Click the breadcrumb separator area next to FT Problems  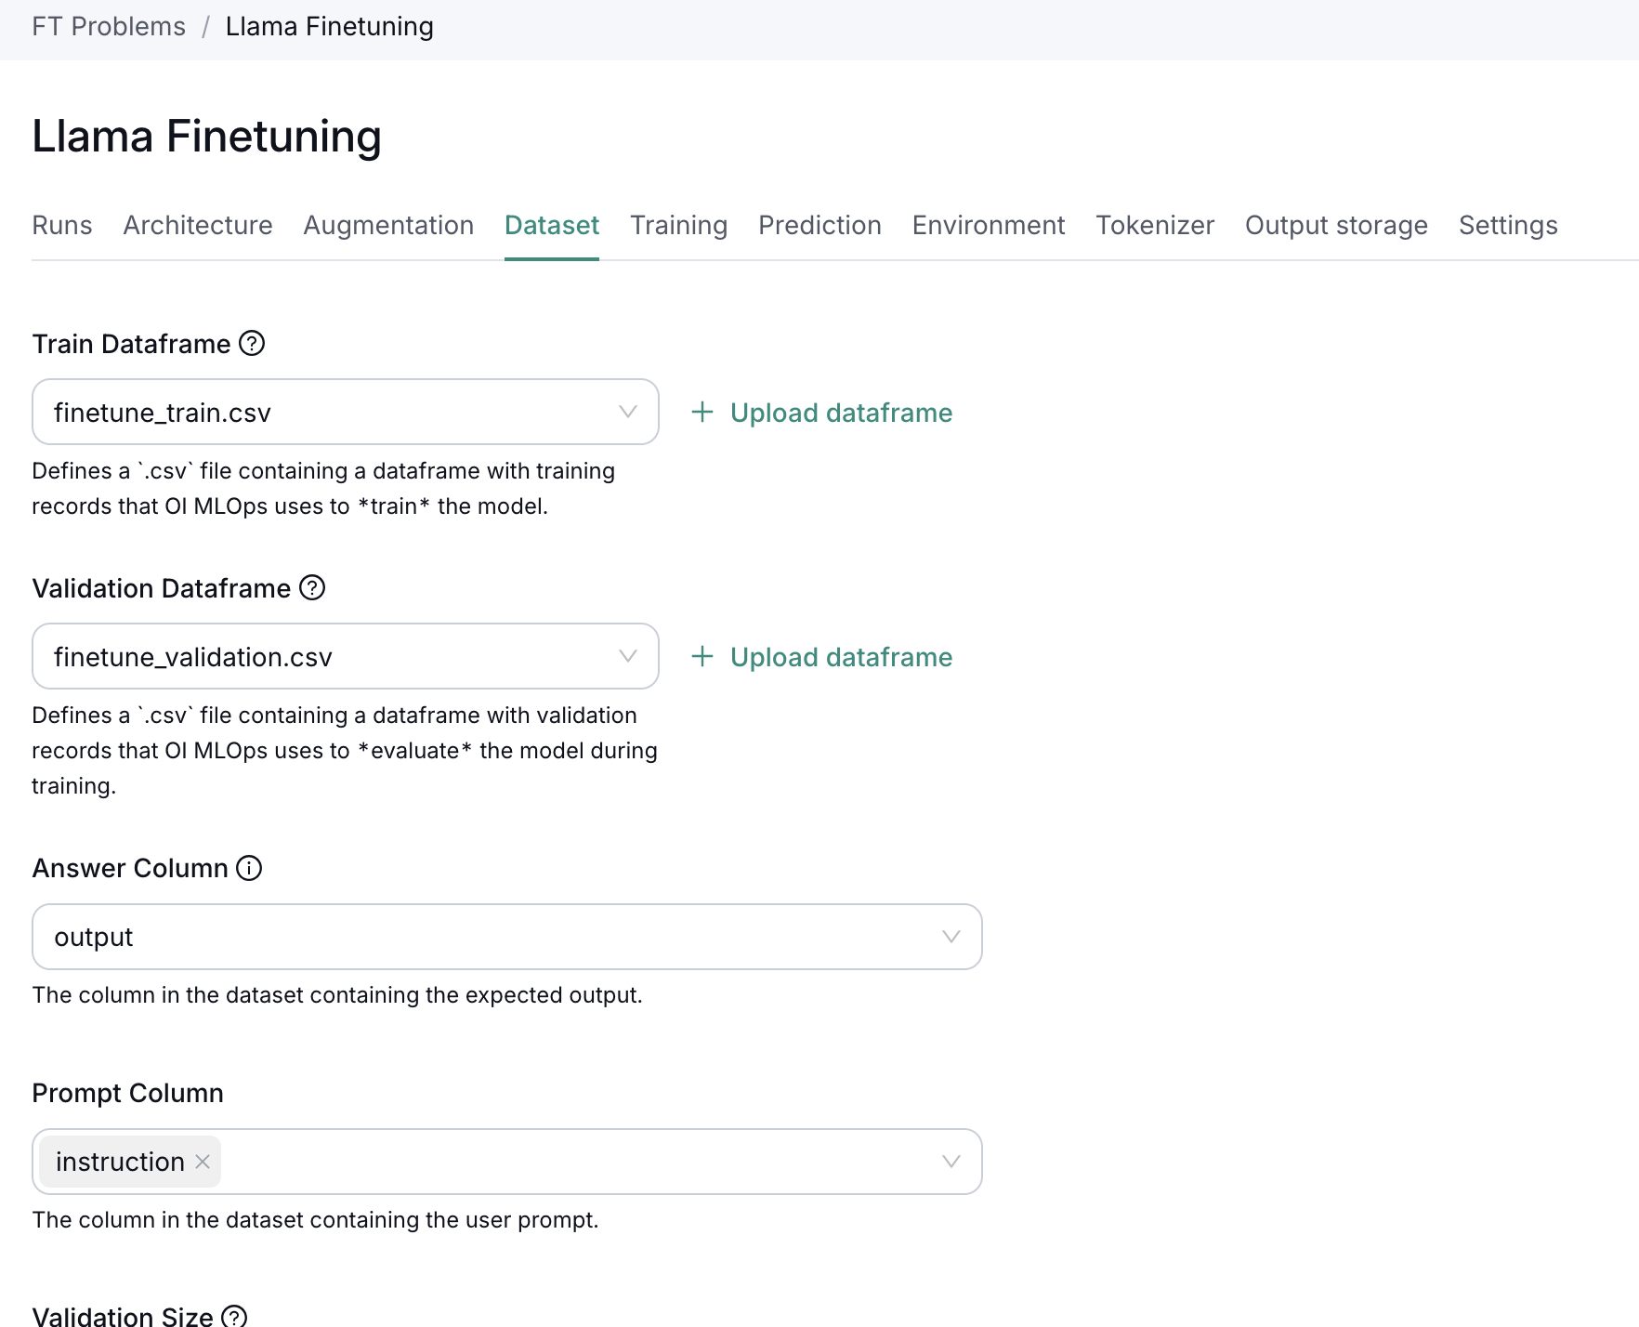coord(206,26)
